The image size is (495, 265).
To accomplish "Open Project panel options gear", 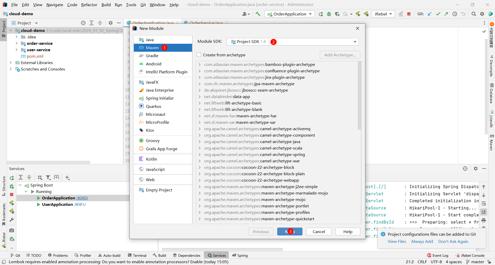I will tap(111, 23).
